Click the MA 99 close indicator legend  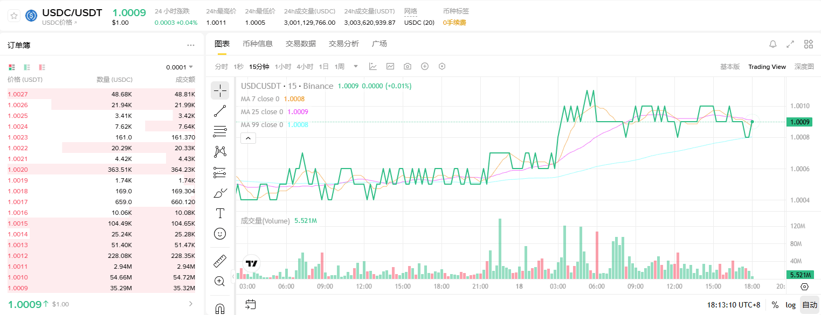[x=274, y=125]
